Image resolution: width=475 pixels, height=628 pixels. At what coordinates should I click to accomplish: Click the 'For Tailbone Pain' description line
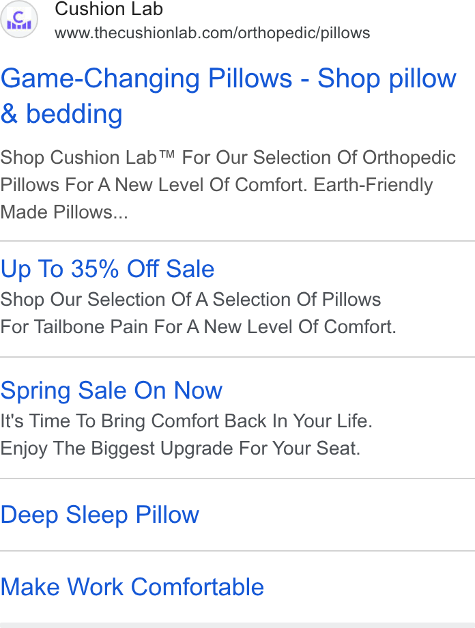pyautogui.click(x=198, y=327)
